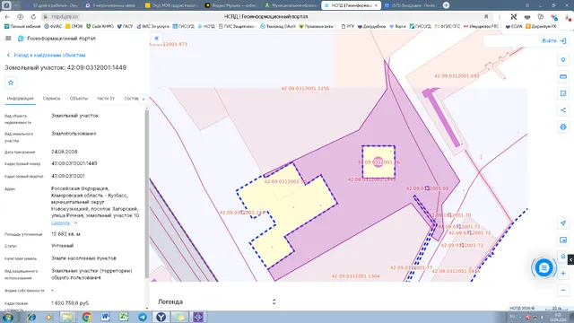Open the overview map tool icon
574x323 pixels.
point(563,240)
